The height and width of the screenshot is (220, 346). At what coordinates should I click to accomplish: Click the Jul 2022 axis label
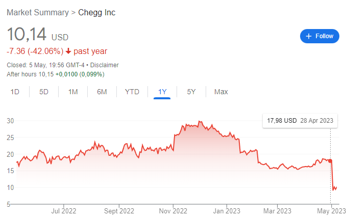click(64, 209)
